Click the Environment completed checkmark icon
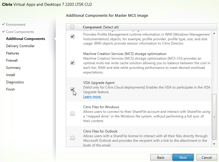Image resolution: width=219 pixels, height=162 pixels. 3,24
